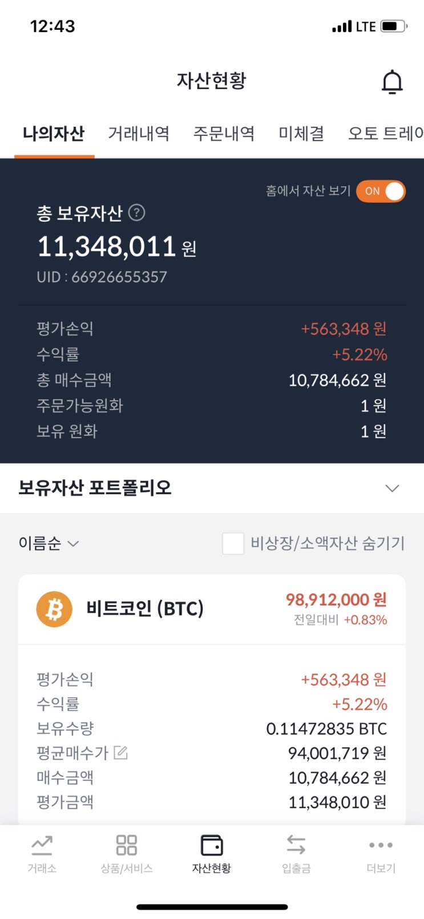Viewport: 424px width, 919px height.
Task: Tap the 비트코인 (BTC) asset name
Action: tap(145, 609)
